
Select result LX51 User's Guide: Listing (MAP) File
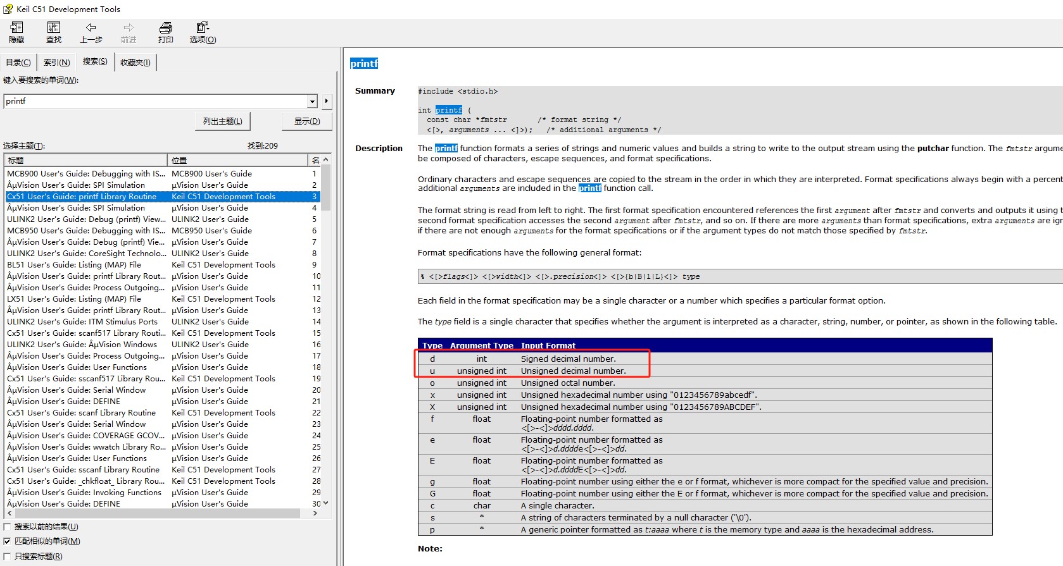coord(163,299)
